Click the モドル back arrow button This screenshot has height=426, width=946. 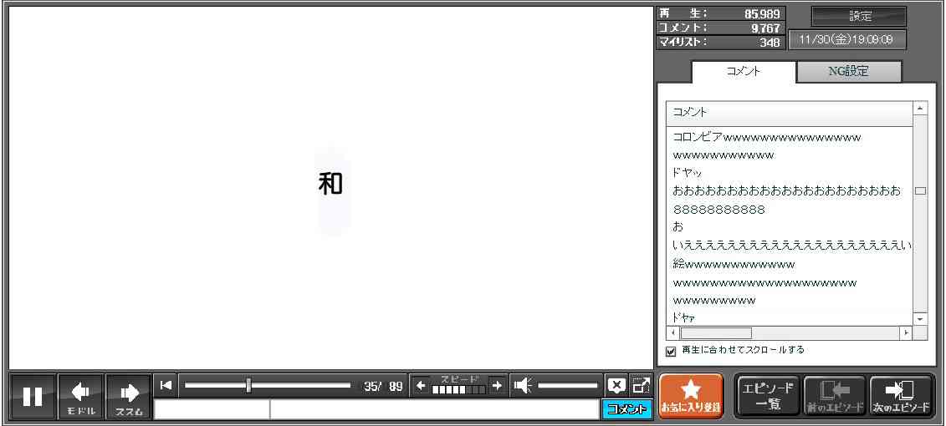point(81,396)
